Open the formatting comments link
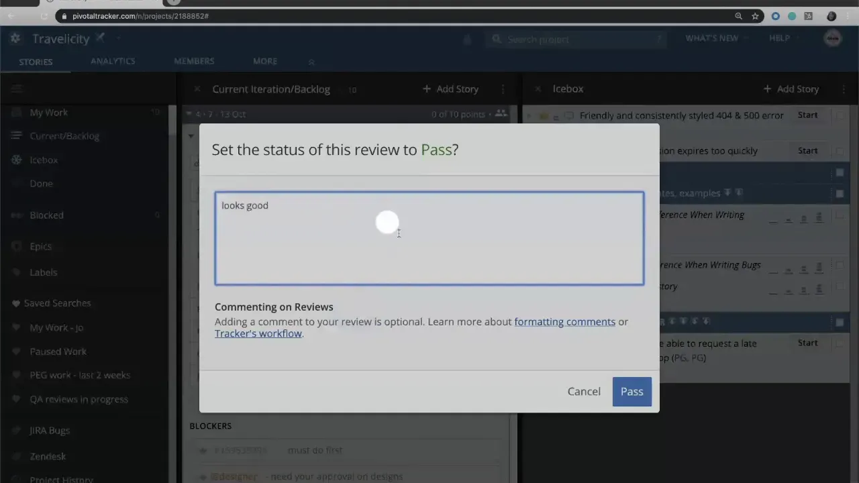 (x=564, y=321)
